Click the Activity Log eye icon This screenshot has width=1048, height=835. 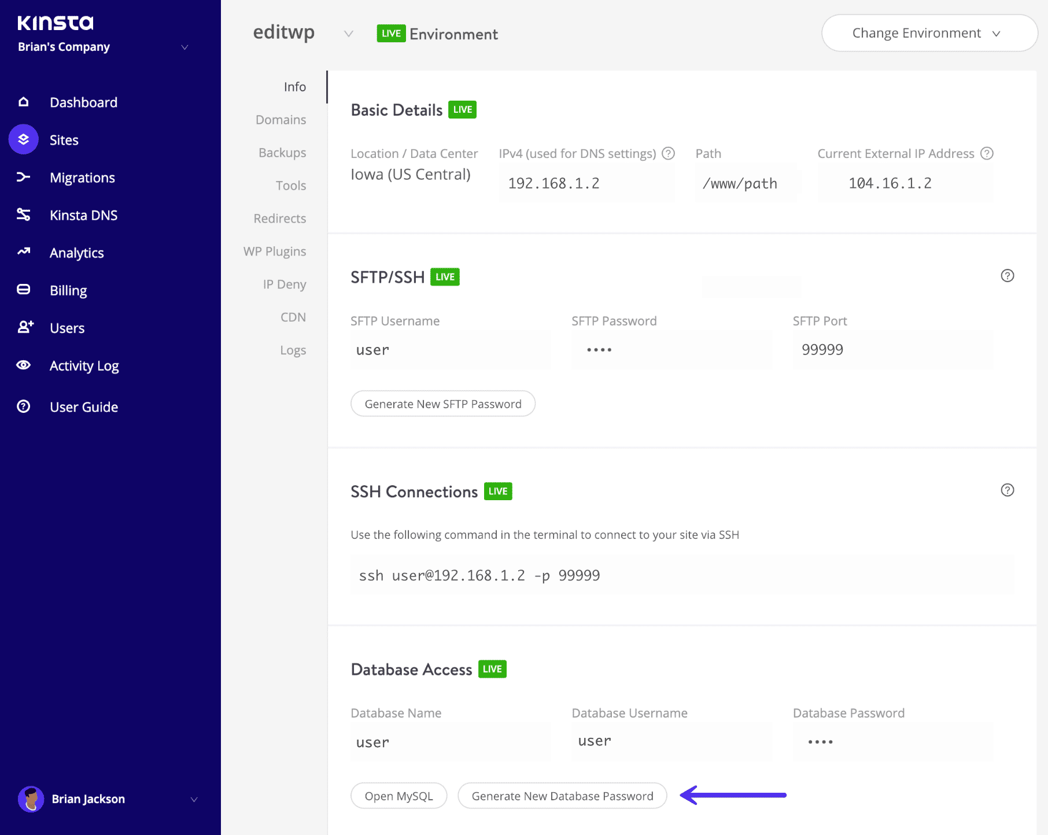(24, 365)
